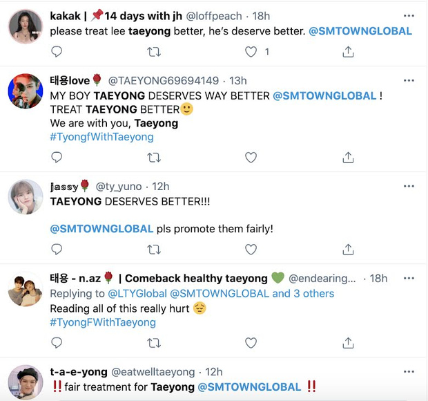The height and width of the screenshot is (401, 428).
Task: Retweet the 'MY BOY TAEYONG' tweet
Action: coord(154,158)
